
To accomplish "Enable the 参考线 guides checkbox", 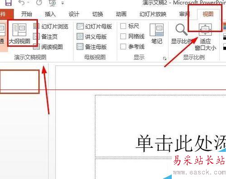I will point(123,47).
